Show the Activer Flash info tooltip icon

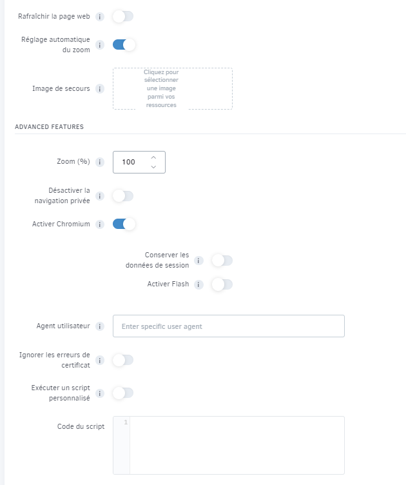click(198, 284)
